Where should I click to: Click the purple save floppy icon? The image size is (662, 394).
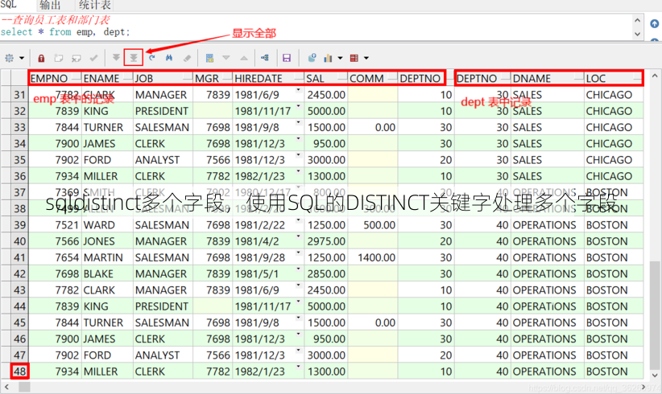[x=287, y=58]
